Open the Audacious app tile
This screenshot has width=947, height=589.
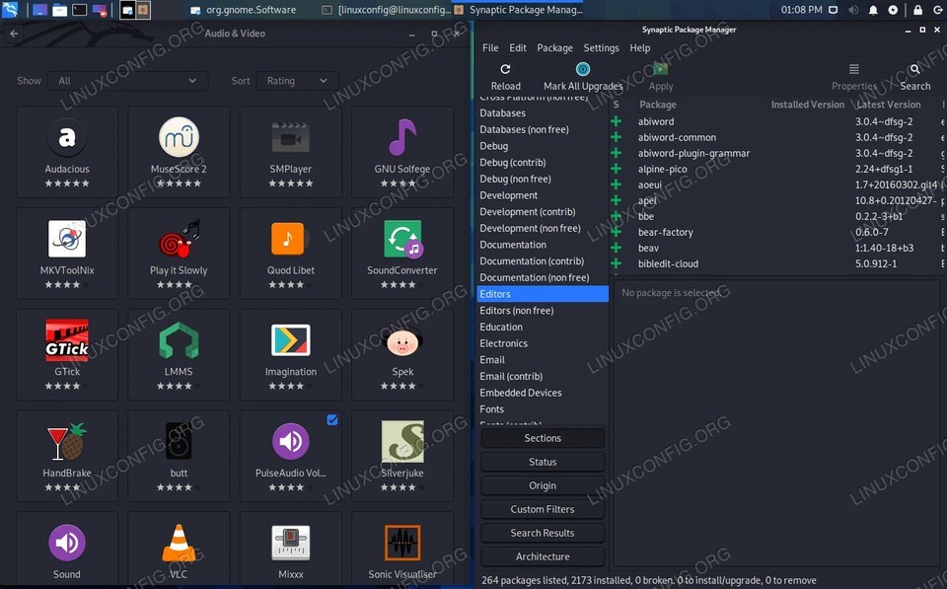point(67,138)
